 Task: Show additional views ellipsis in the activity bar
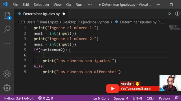[7, 43]
